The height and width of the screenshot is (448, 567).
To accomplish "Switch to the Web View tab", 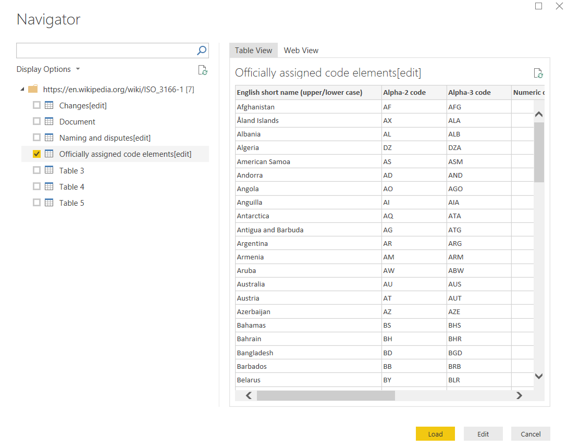I will tap(301, 51).
